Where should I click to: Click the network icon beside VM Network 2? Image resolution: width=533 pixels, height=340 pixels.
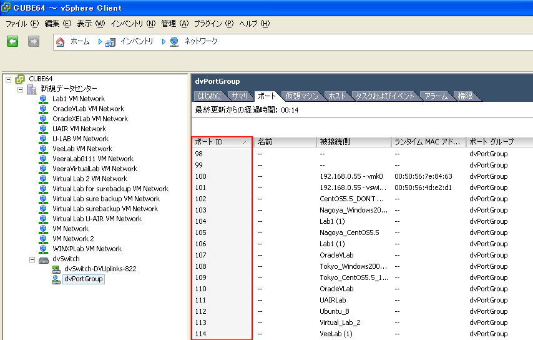pos(43,239)
